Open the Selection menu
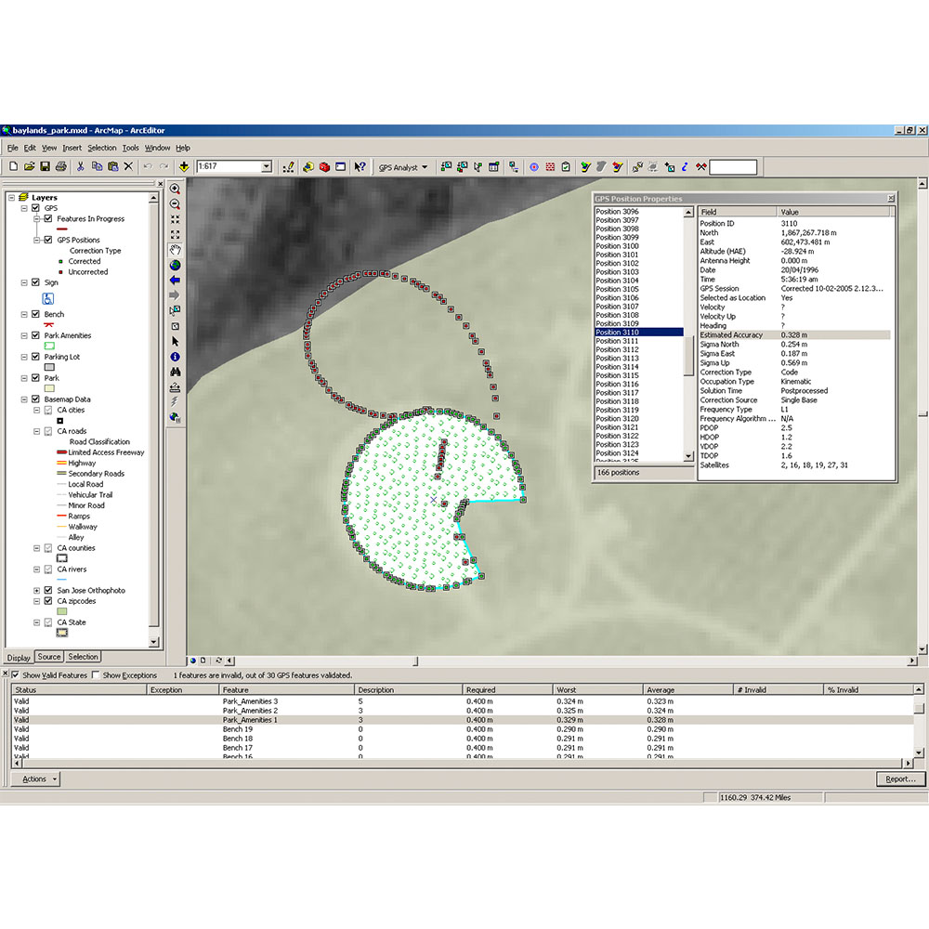The height and width of the screenshot is (929, 929). click(x=102, y=148)
